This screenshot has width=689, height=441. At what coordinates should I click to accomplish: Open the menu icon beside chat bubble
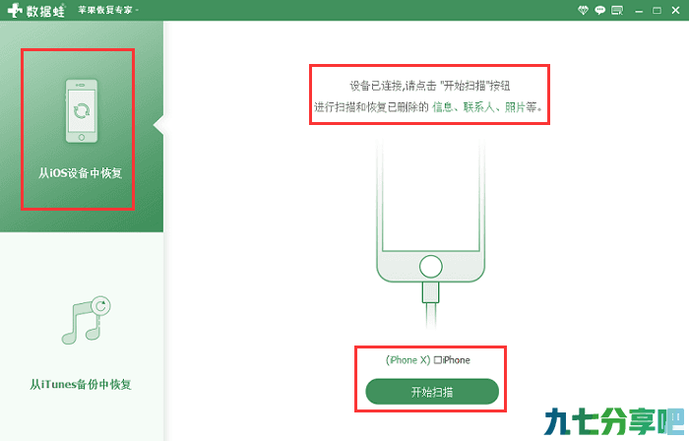[x=617, y=10]
